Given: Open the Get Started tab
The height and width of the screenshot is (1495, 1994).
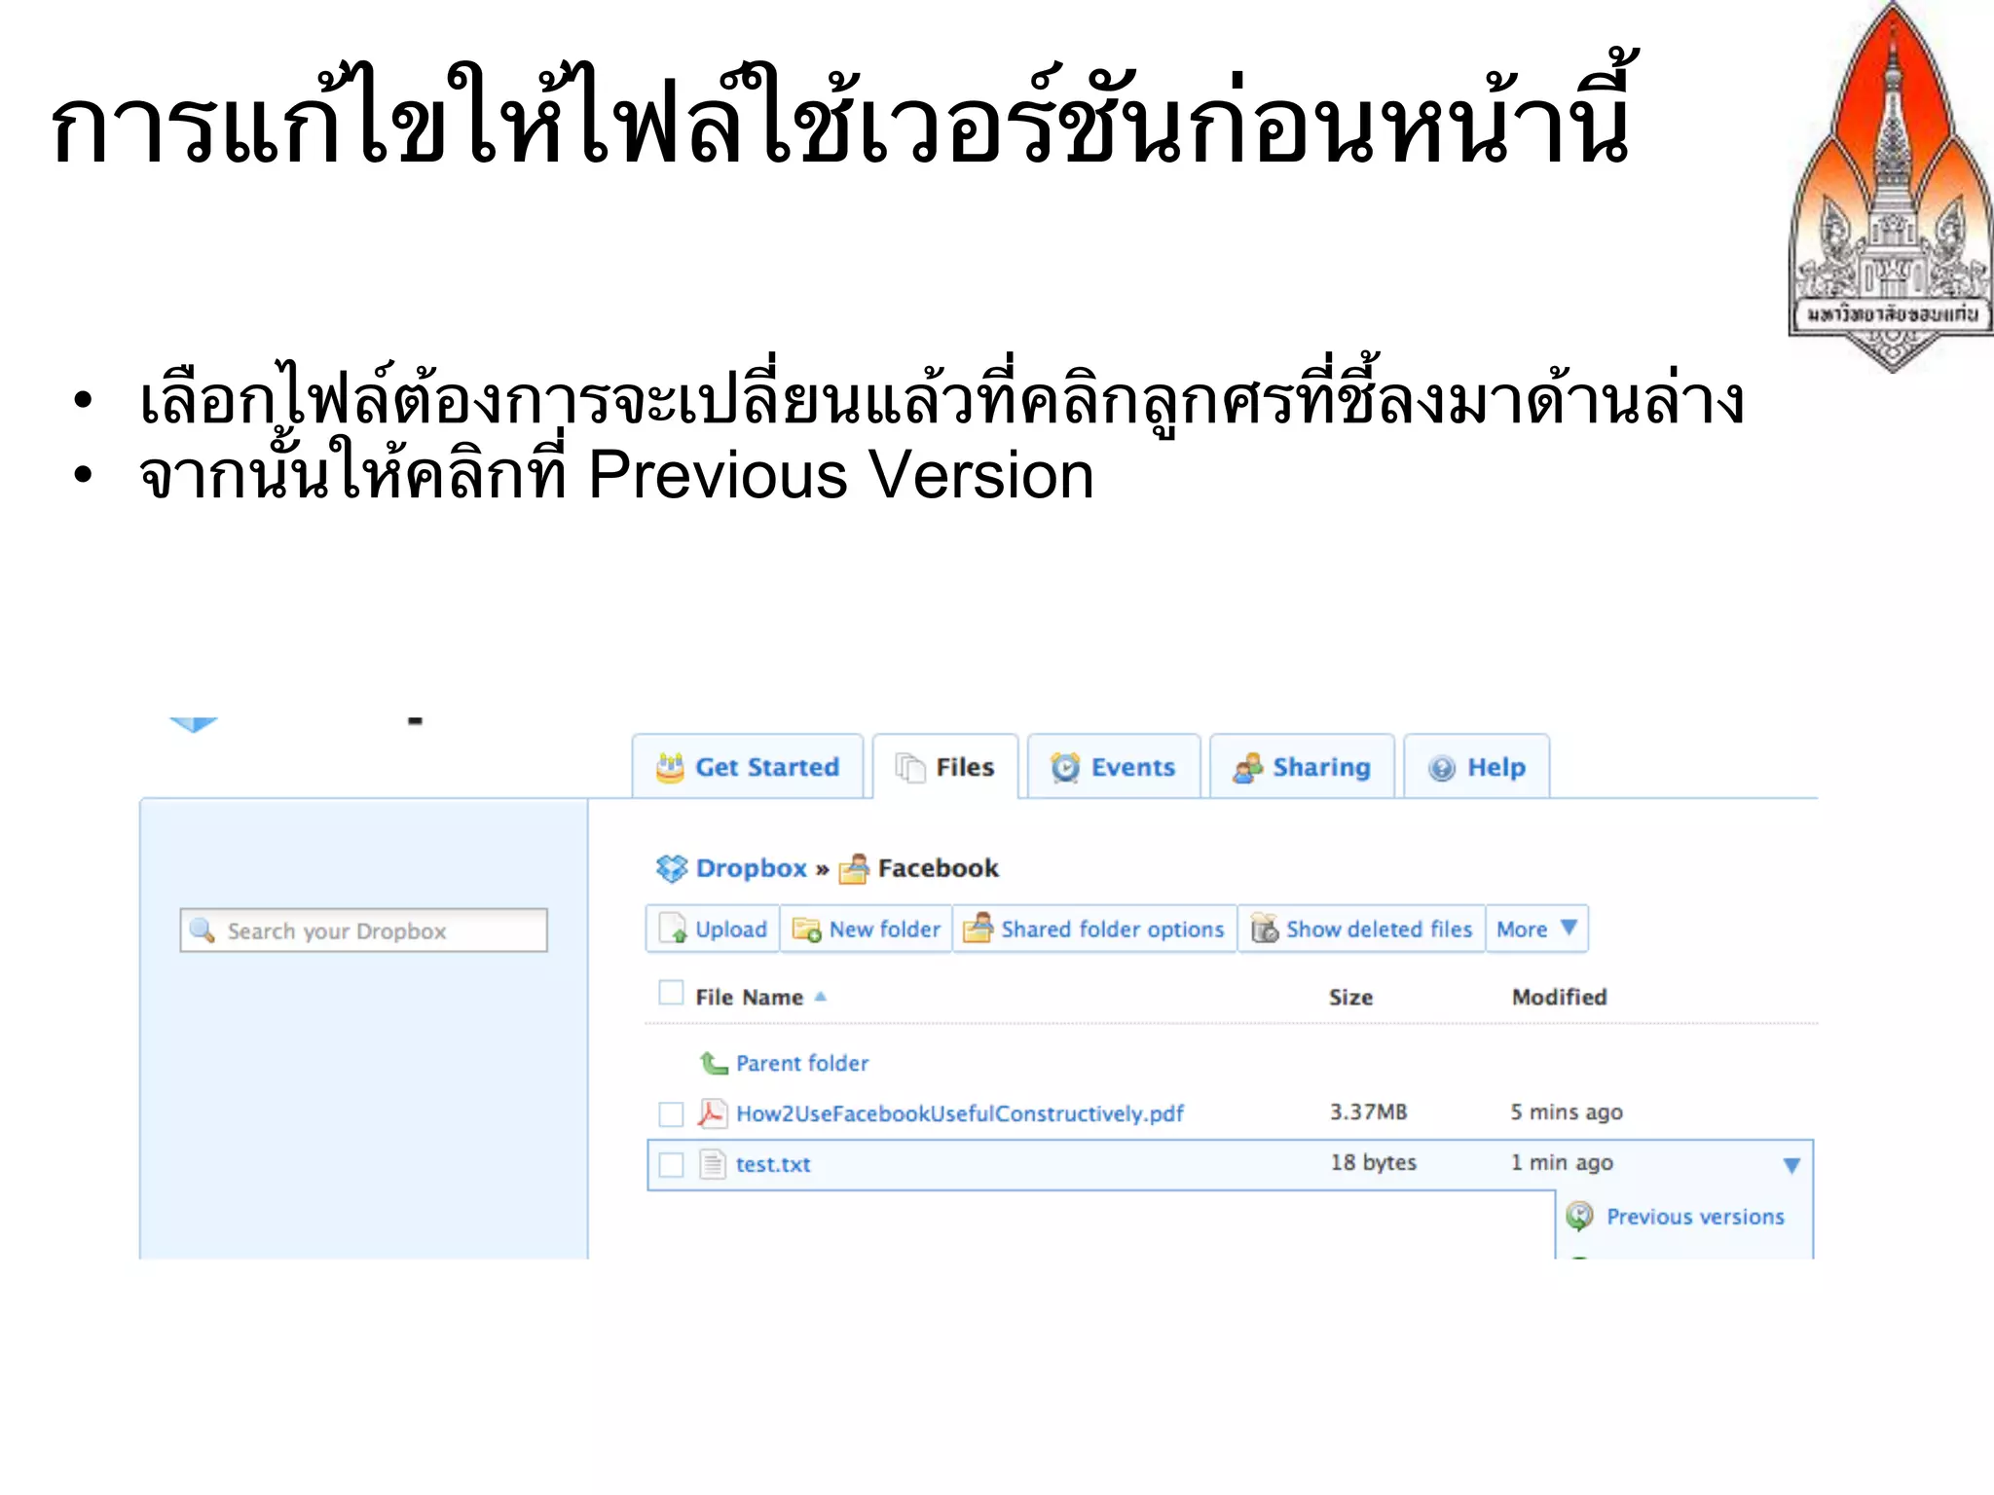Looking at the screenshot, I should point(747,767).
